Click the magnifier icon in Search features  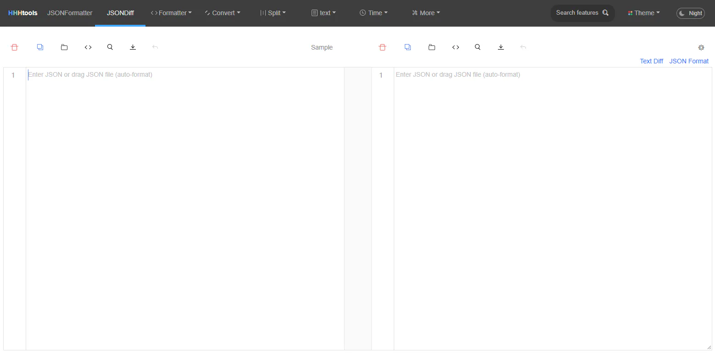point(606,13)
